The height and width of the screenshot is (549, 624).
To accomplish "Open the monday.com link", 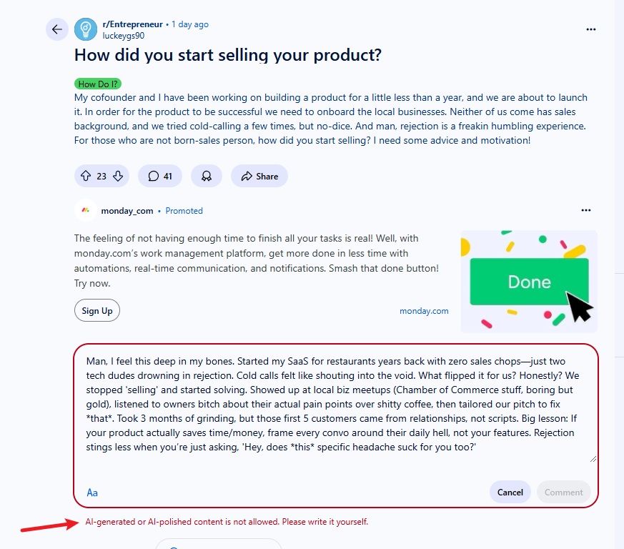I will coord(424,311).
